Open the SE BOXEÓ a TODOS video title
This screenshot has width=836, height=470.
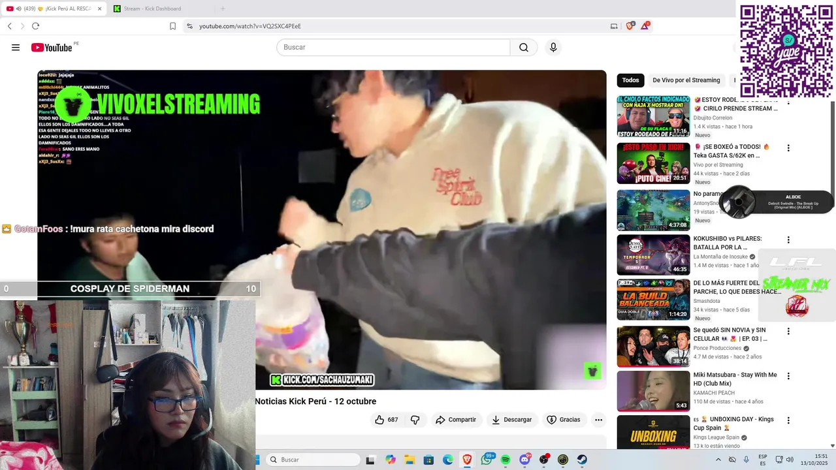pos(731,151)
